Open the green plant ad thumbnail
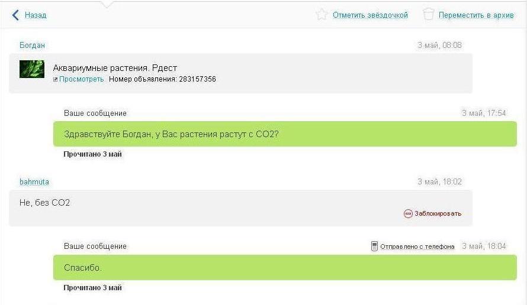The image size is (527, 305). coord(32,69)
